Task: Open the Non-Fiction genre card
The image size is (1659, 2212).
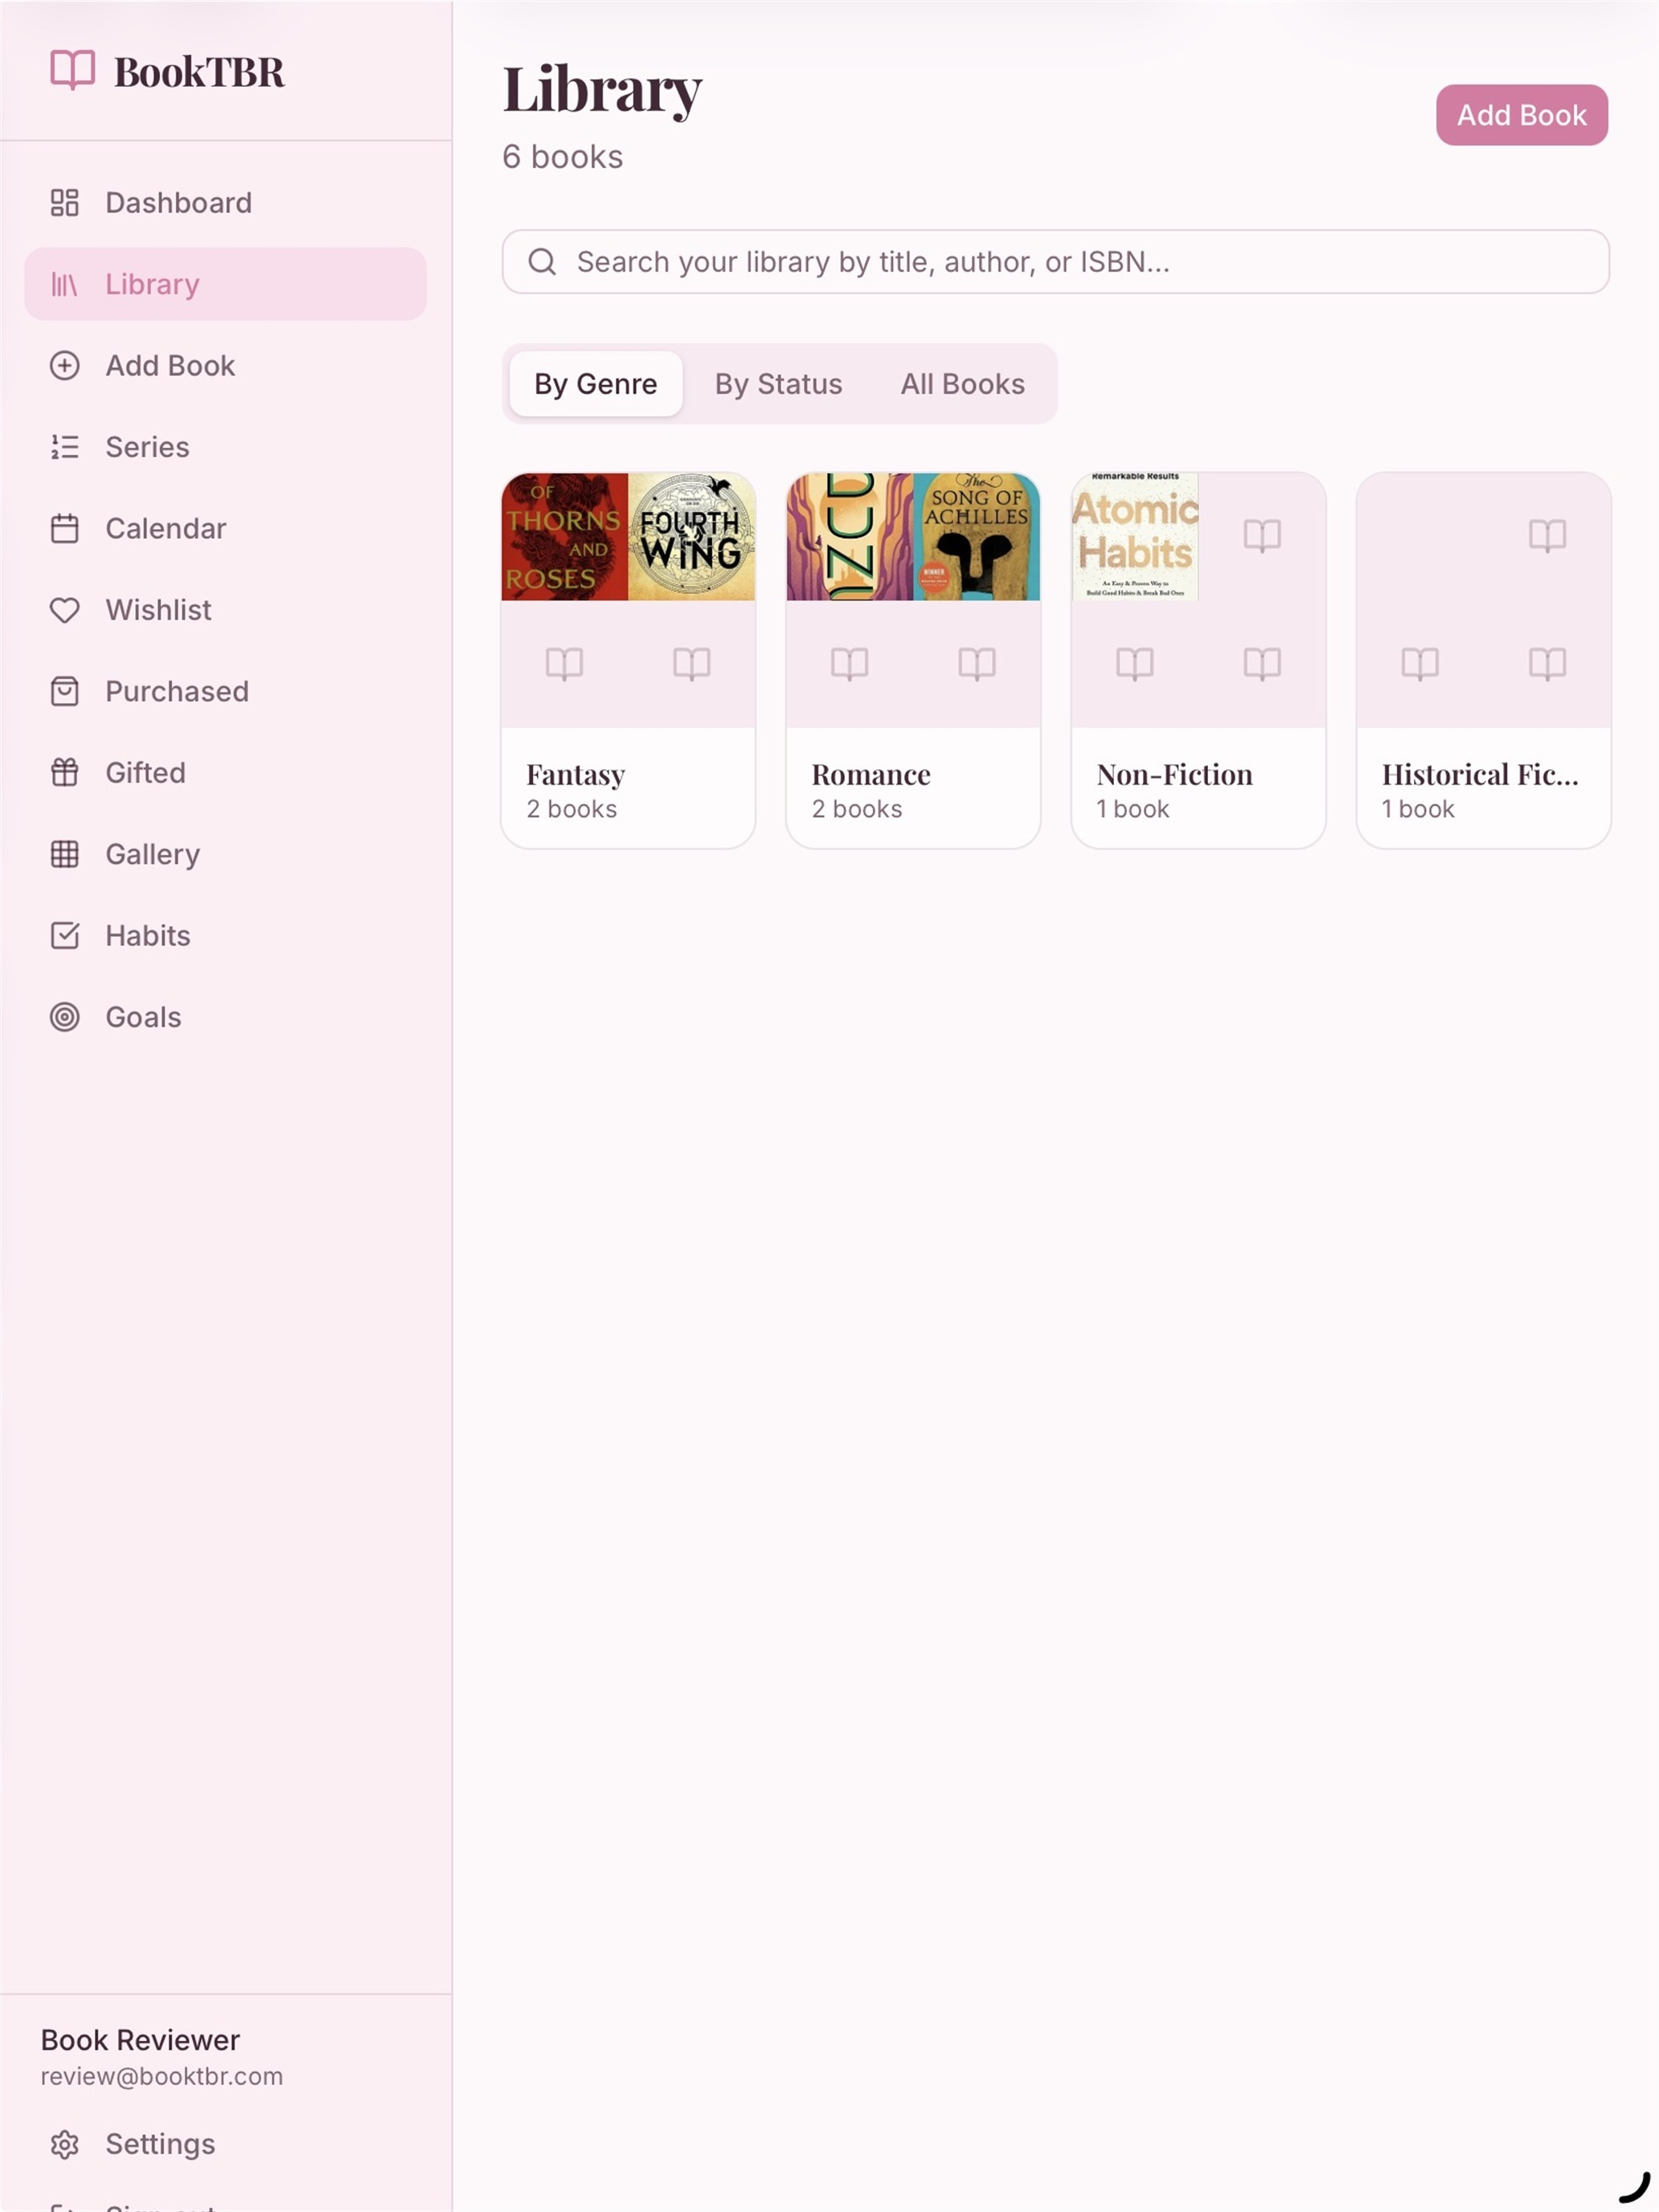Action: (x=1198, y=661)
